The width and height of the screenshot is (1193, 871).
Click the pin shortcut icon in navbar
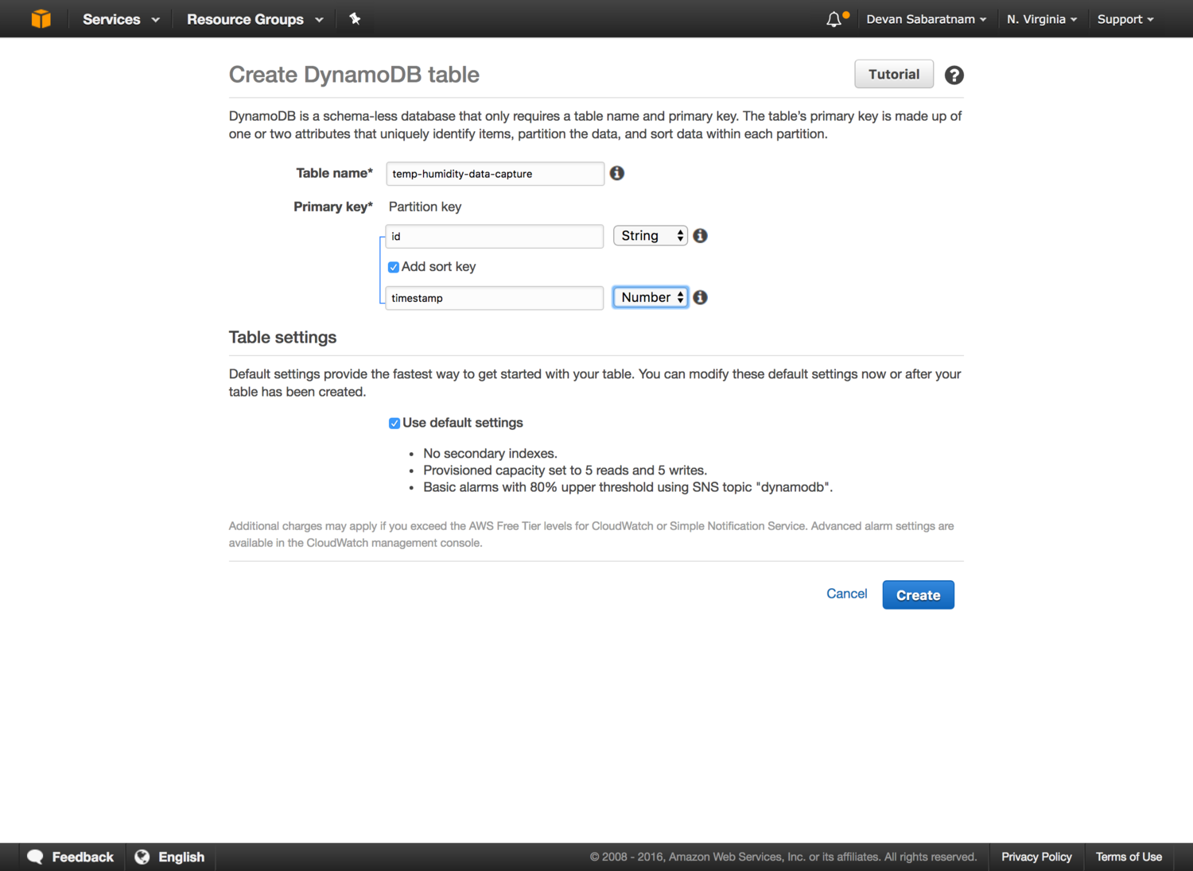[x=355, y=19]
